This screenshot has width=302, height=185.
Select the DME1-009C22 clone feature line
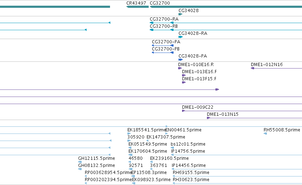tap(242, 111)
